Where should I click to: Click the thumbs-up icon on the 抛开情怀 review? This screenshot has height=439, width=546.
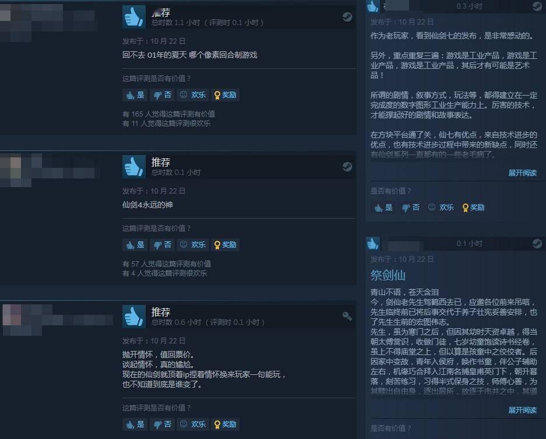[x=134, y=317]
